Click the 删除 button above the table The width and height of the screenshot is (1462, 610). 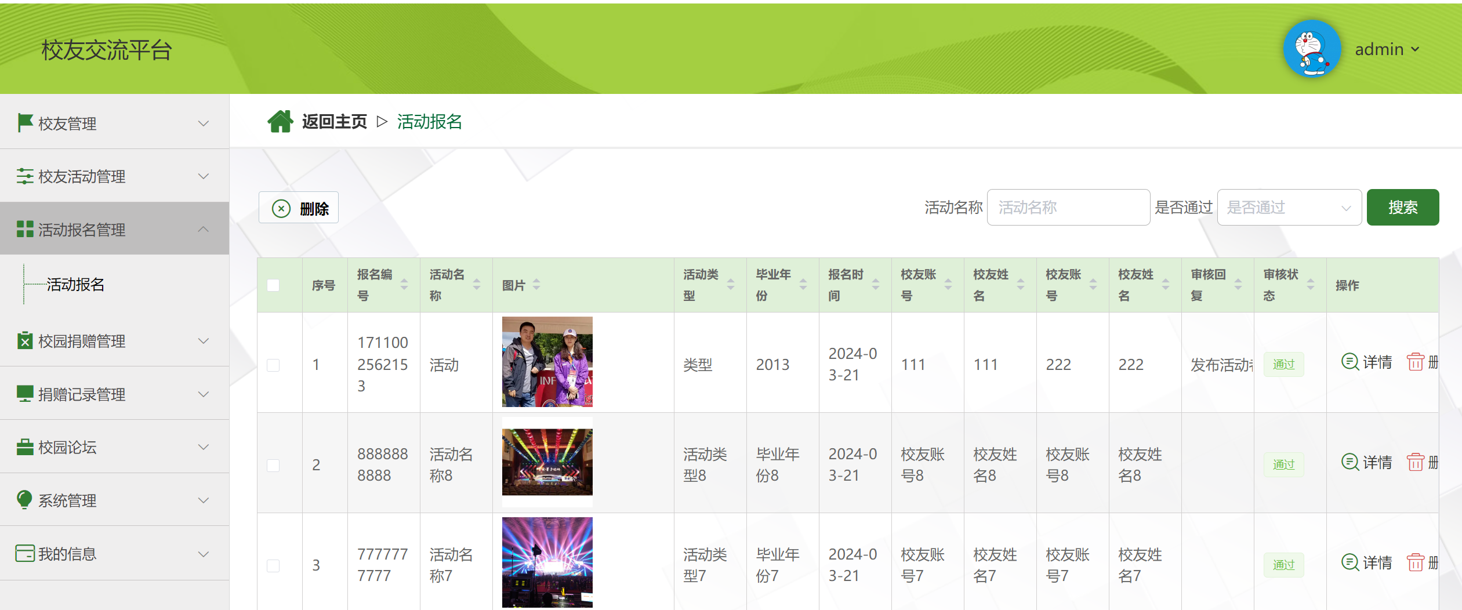tap(299, 208)
